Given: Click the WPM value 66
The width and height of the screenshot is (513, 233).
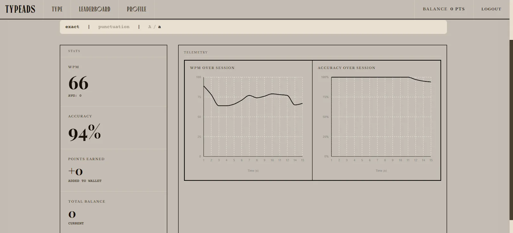Looking at the screenshot, I should tap(78, 83).
